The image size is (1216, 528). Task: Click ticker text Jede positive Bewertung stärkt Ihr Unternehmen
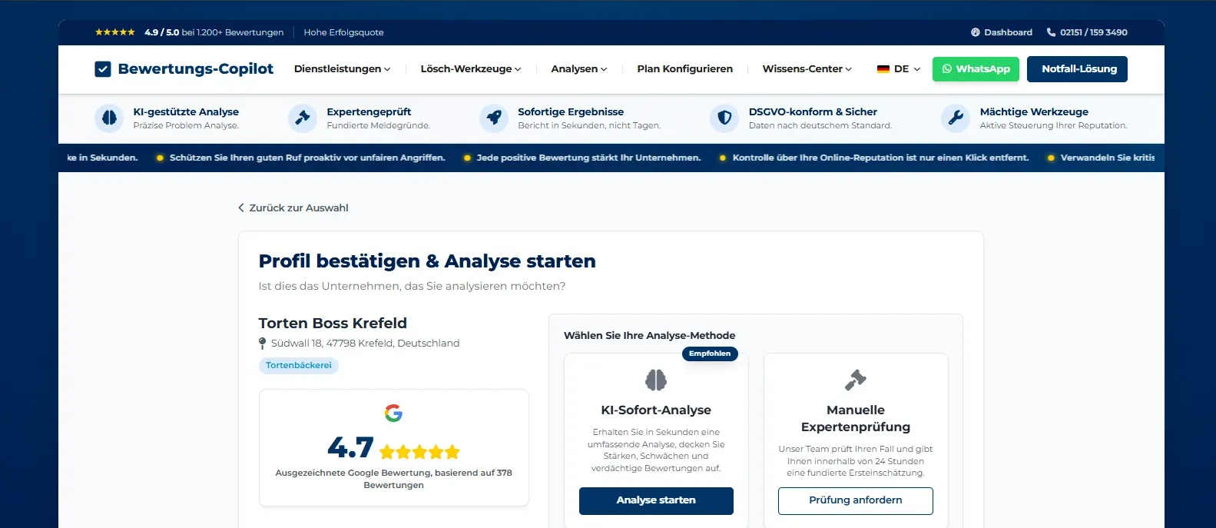pos(588,158)
